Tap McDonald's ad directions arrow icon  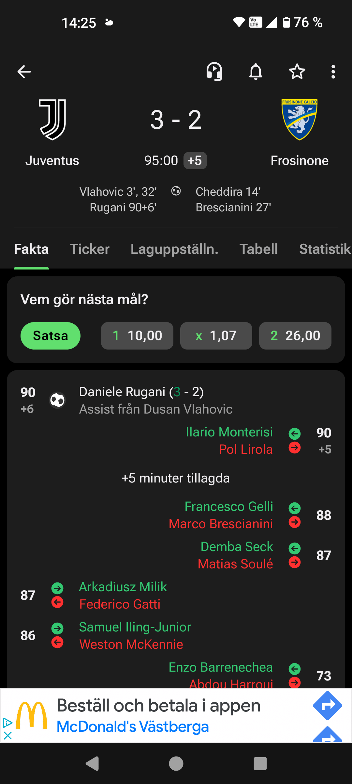point(327,706)
